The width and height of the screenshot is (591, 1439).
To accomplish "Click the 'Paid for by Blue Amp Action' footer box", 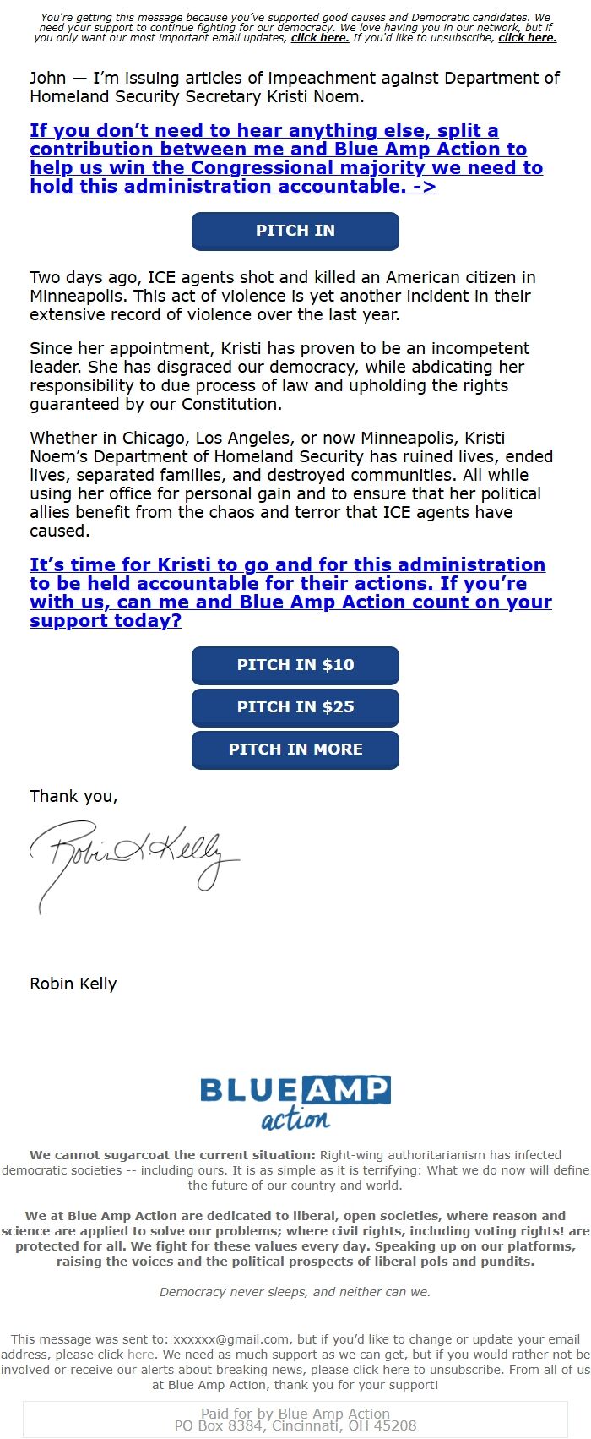I will 295,1420.
